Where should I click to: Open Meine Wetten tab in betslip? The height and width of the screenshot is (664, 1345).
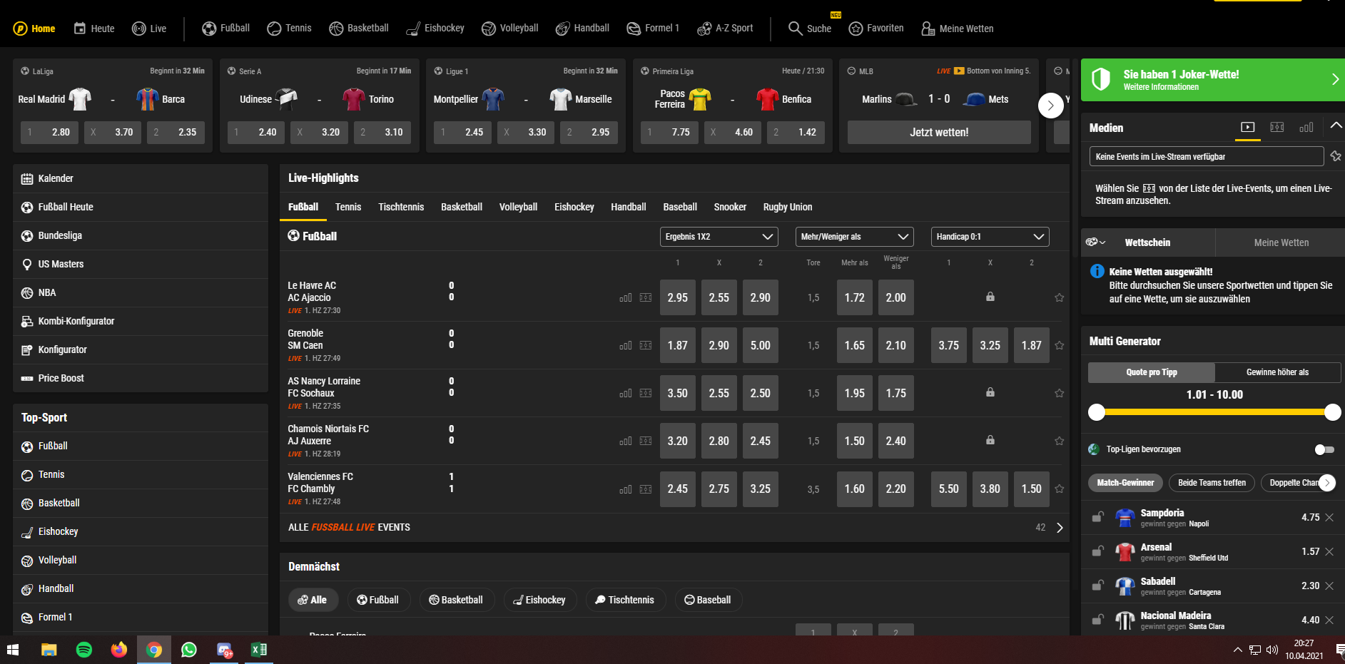tap(1281, 242)
